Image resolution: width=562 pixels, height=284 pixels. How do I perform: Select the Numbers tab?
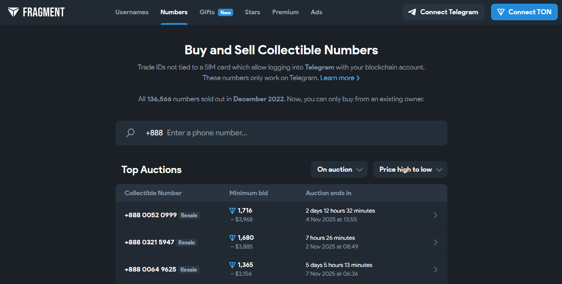174,12
